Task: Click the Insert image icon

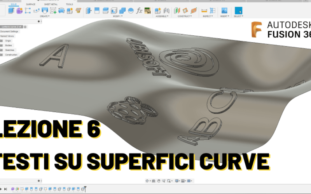Action: click(224, 10)
